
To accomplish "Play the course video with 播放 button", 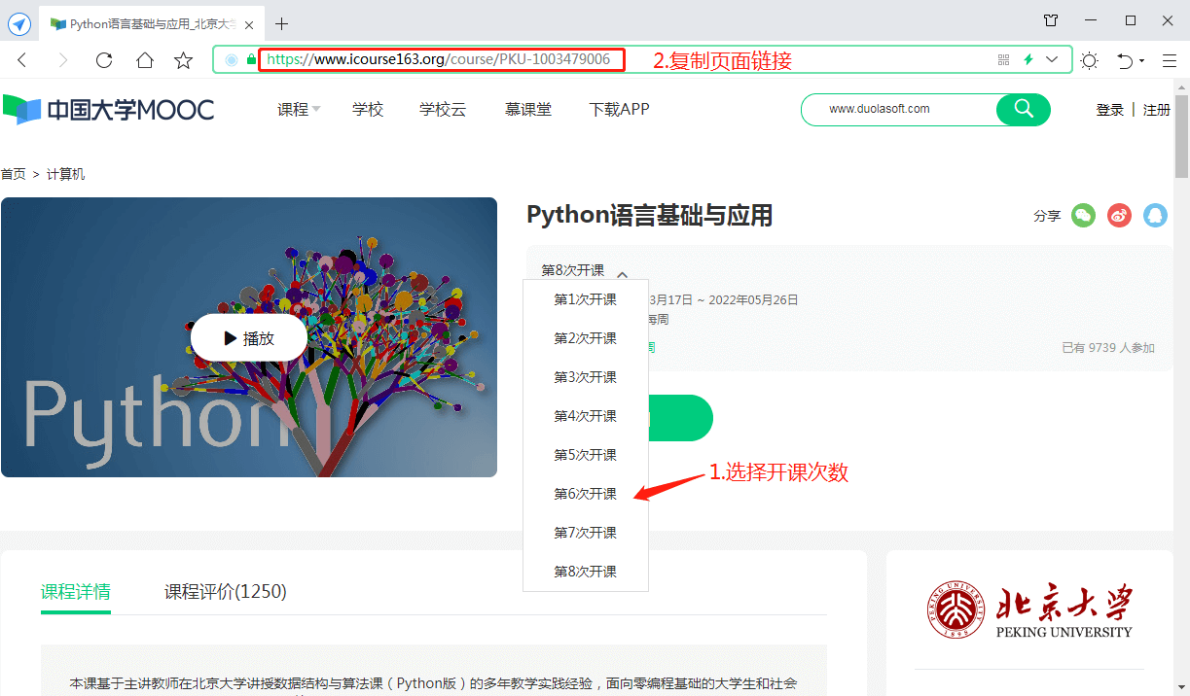I will tap(249, 338).
